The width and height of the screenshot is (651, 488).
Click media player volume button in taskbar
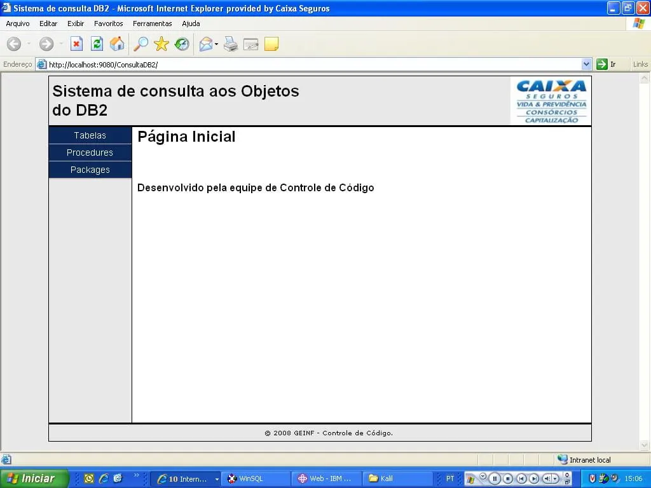pos(547,478)
